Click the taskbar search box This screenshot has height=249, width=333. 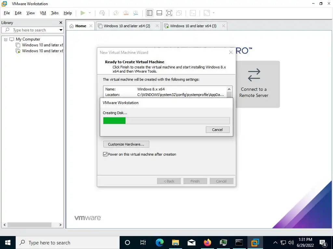pyautogui.click(x=68, y=243)
